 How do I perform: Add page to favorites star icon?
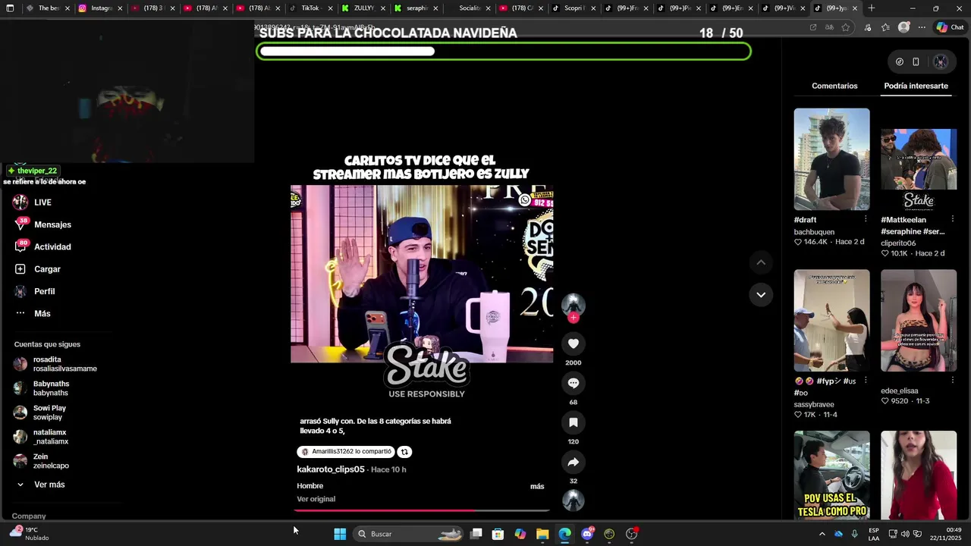pos(846,27)
